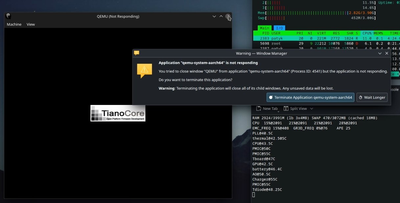This screenshot has height=203, width=400.
Task: Click the TianoCore logo in QEMU display
Action: tap(118, 113)
